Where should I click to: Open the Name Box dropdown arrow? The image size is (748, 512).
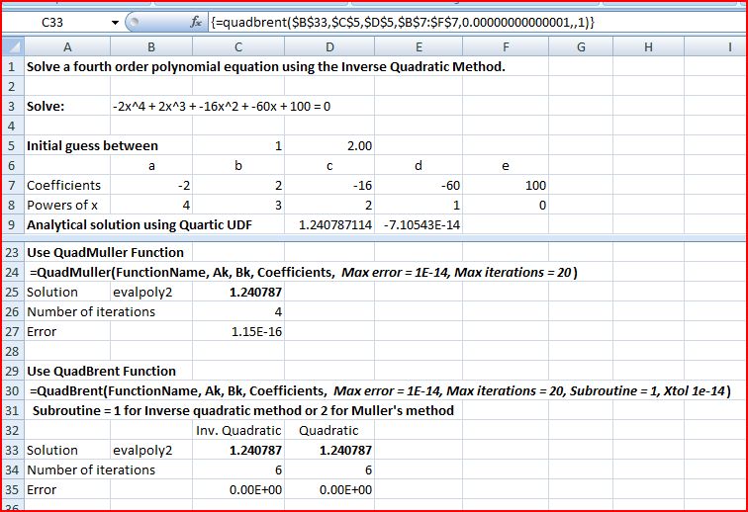116,22
